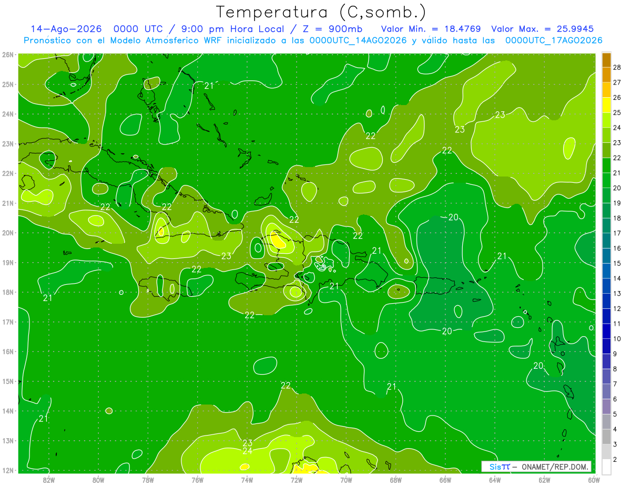
Task: Click the 76W longitude axis label
Action: click(197, 479)
